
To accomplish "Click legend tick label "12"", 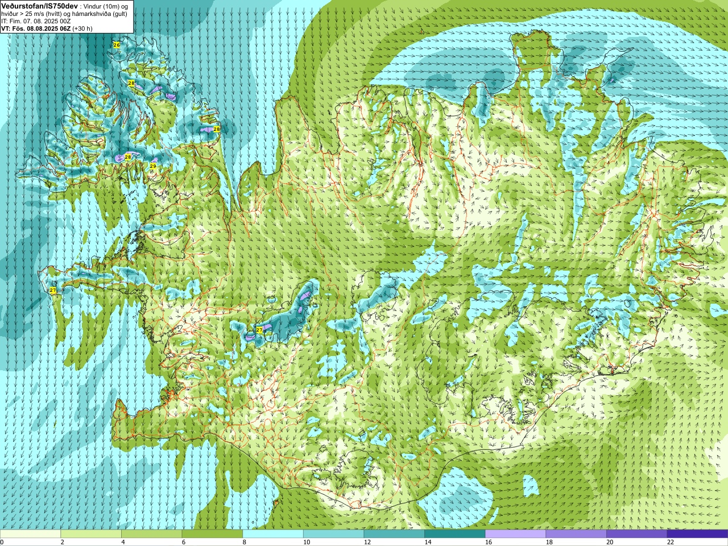I will [x=367, y=542].
